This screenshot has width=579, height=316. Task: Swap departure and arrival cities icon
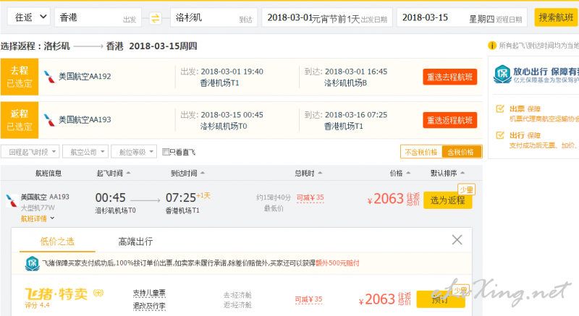tap(156, 17)
